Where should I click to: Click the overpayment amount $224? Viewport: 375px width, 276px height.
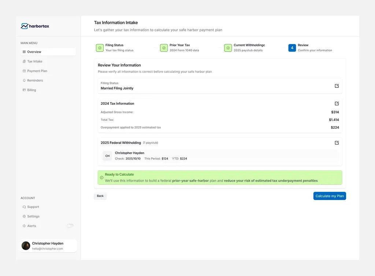click(335, 127)
